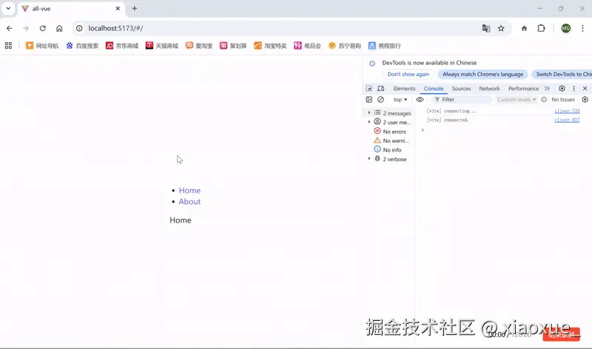Open DevTools settings gear
Viewport: 592px width, 349px height.
pyautogui.click(x=562, y=88)
